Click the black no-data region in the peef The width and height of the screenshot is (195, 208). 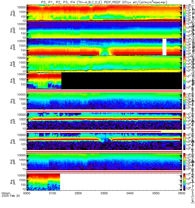(x=121, y=81)
